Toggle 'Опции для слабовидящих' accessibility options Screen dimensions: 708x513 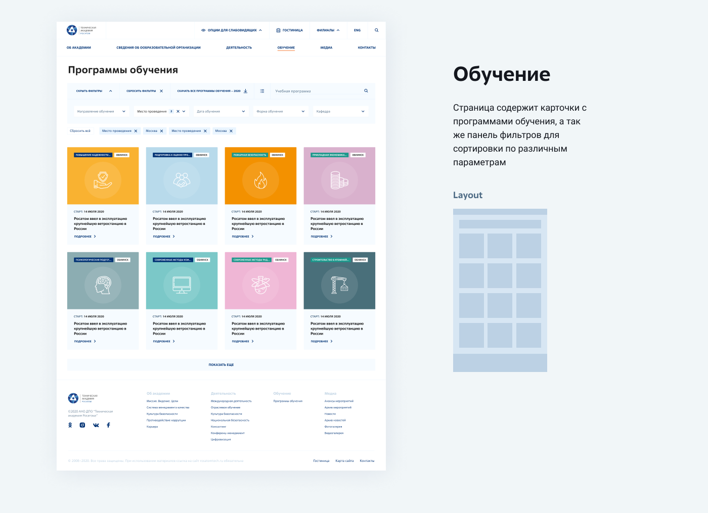tap(232, 30)
